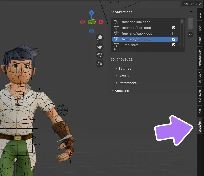This screenshot has height=176, width=204.
Task: Open the Zen UV sidebar tab
Action: click(200, 78)
